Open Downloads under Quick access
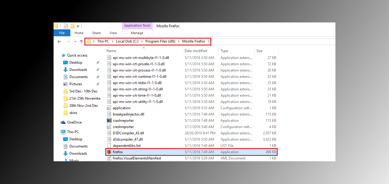Viewport: 389px width, 184px height. pos(78,70)
